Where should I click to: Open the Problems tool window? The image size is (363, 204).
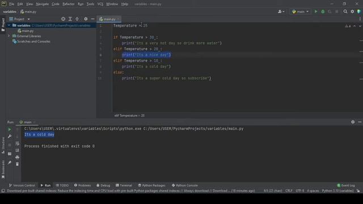click(x=82, y=185)
